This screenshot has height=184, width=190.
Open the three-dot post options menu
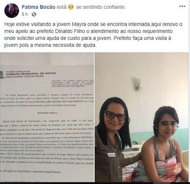pyautogui.click(x=182, y=6)
